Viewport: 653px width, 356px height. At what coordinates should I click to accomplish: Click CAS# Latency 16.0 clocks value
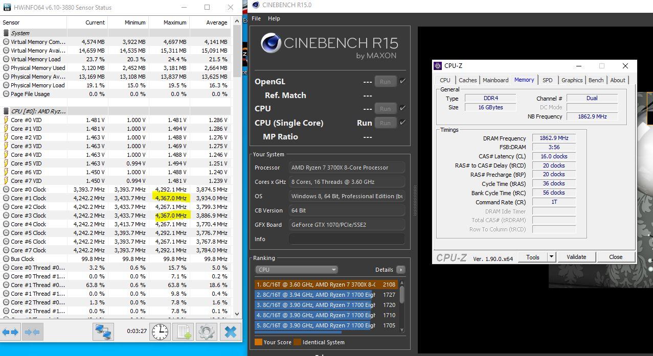(554, 156)
